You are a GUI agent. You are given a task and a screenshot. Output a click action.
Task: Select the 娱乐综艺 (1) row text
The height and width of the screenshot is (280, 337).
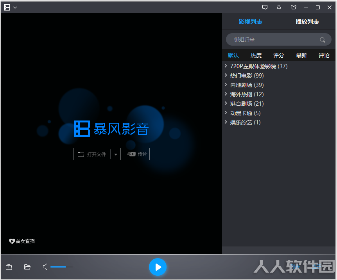coord(246,122)
